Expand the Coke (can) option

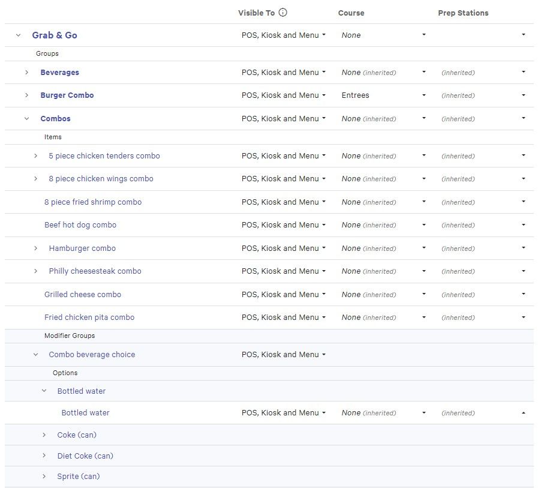click(x=44, y=435)
